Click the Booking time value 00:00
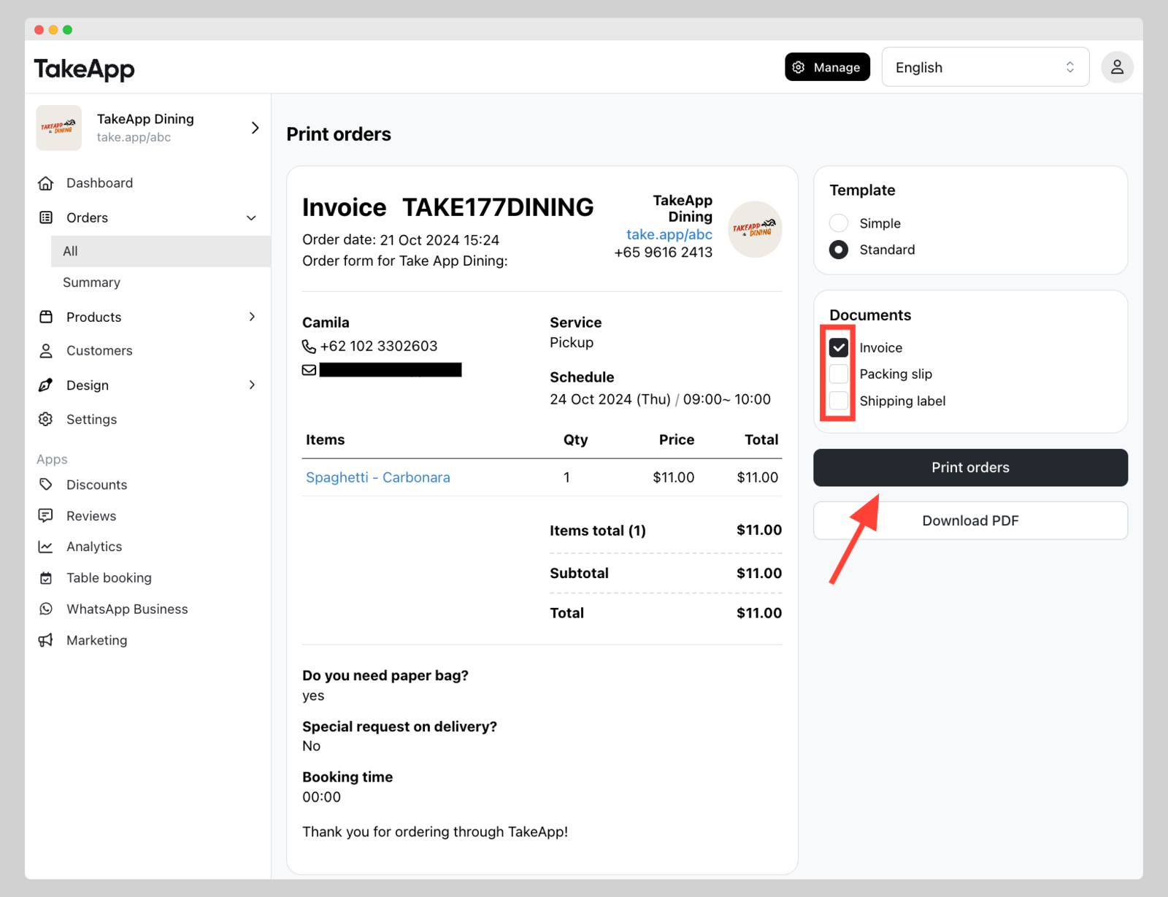 pos(322,797)
